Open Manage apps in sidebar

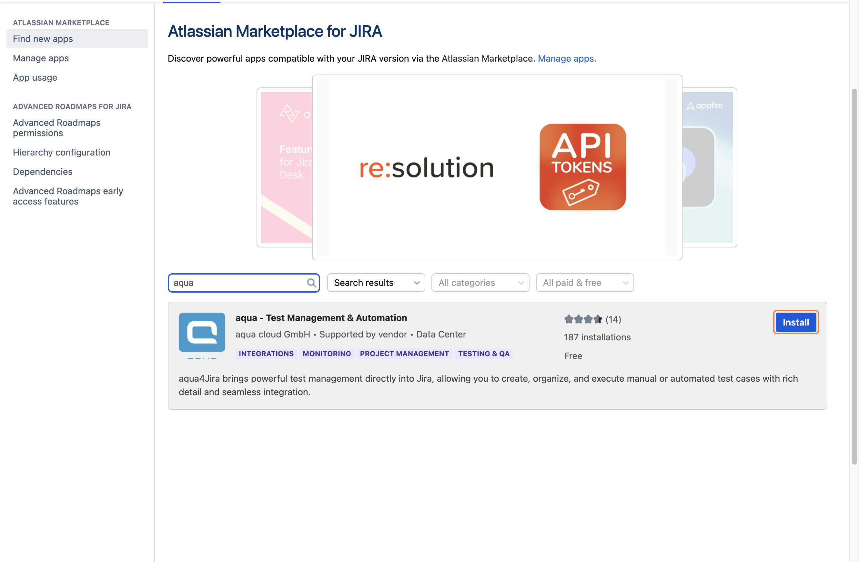(x=41, y=58)
